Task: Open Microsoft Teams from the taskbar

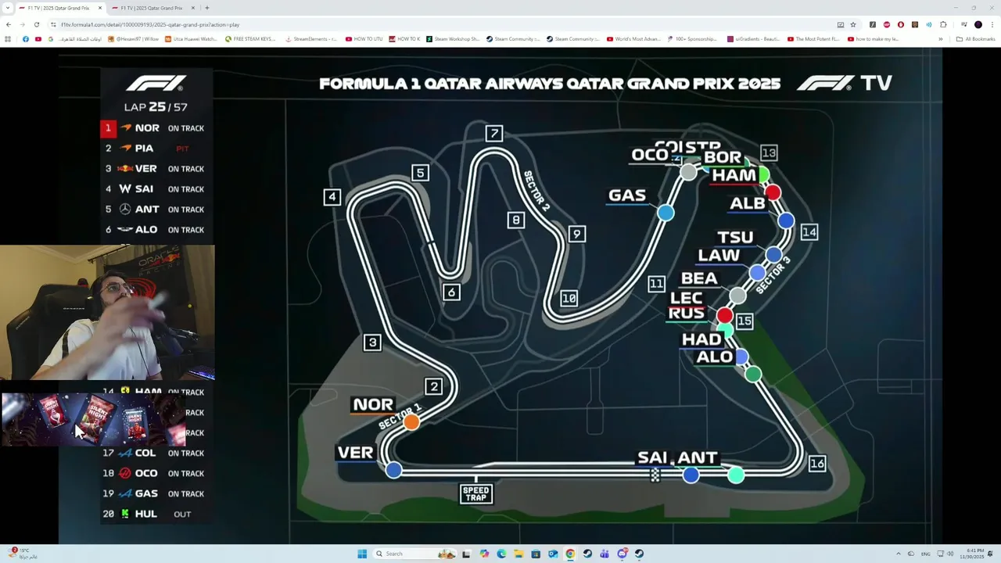Action: pos(605,554)
